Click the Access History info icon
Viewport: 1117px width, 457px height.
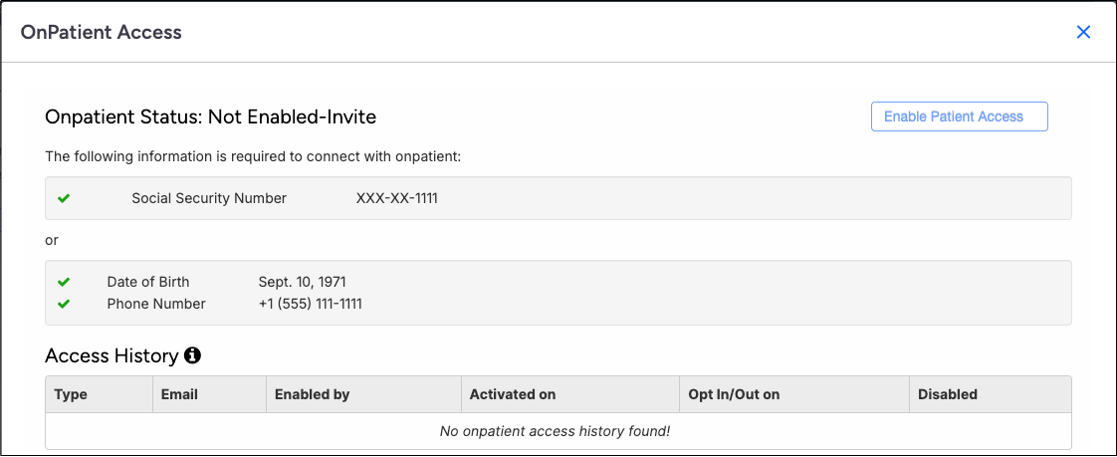pyautogui.click(x=193, y=354)
